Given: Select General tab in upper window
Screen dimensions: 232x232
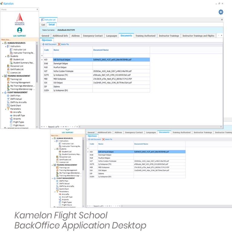Looking at the screenshot, I should coord(45,36).
